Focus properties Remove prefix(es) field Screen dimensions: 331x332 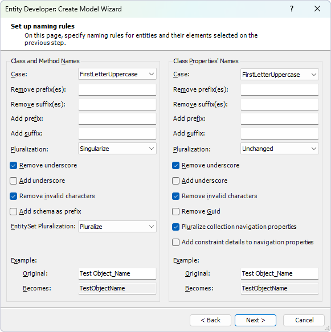pyautogui.click(x=280, y=90)
